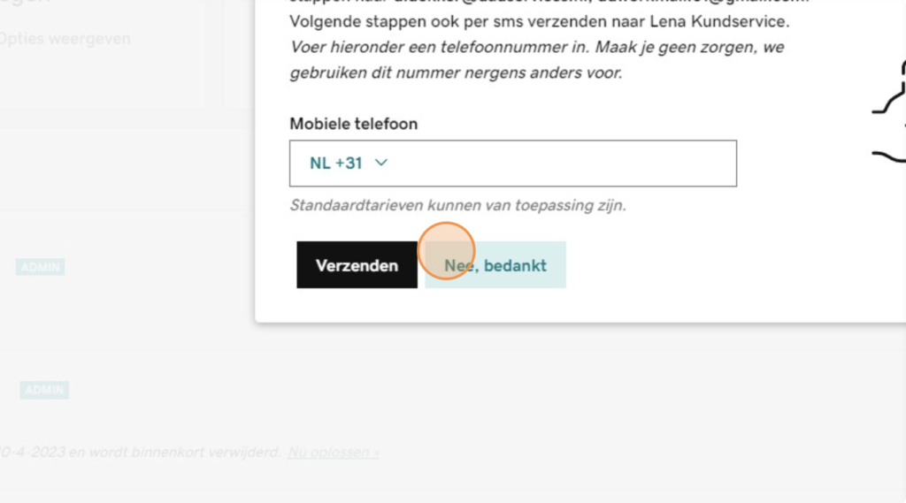
Task: Click the line-drawing illustration at the dialog edge
Action: (890, 110)
